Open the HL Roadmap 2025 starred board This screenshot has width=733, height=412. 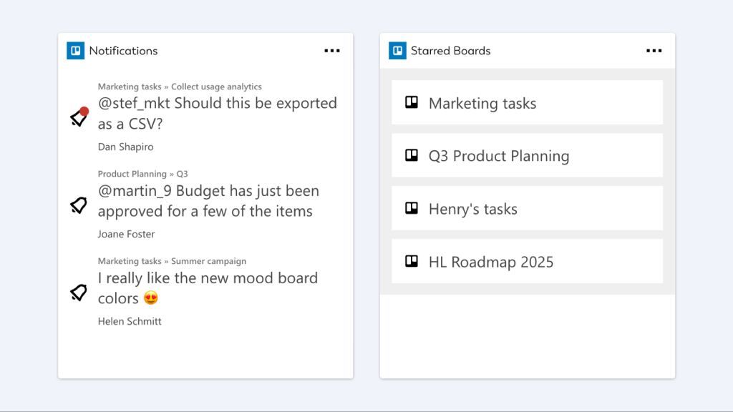pos(528,261)
